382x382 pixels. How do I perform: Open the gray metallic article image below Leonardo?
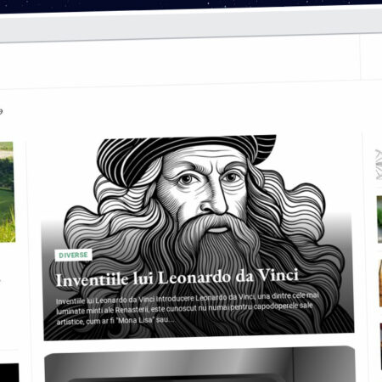click(199, 364)
